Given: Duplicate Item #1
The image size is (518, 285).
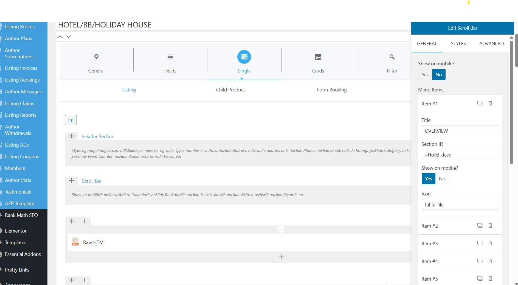Looking at the screenshot, I should pyautogui.click(x=480, y=103).
